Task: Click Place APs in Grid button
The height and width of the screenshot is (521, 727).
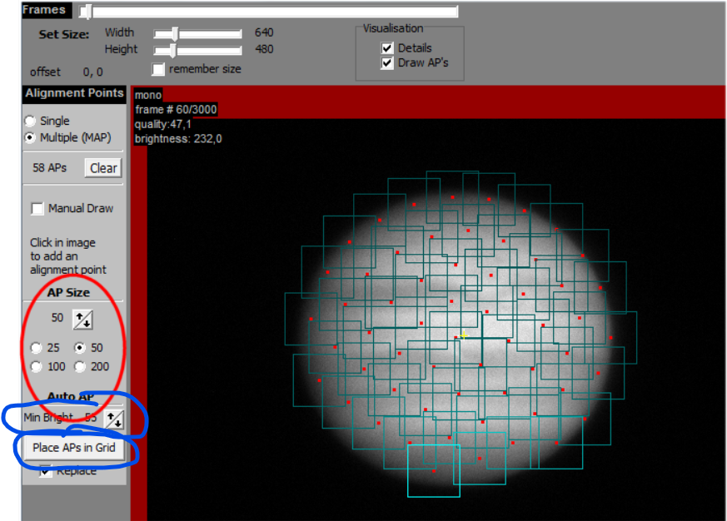Action: tap(74, 448)
